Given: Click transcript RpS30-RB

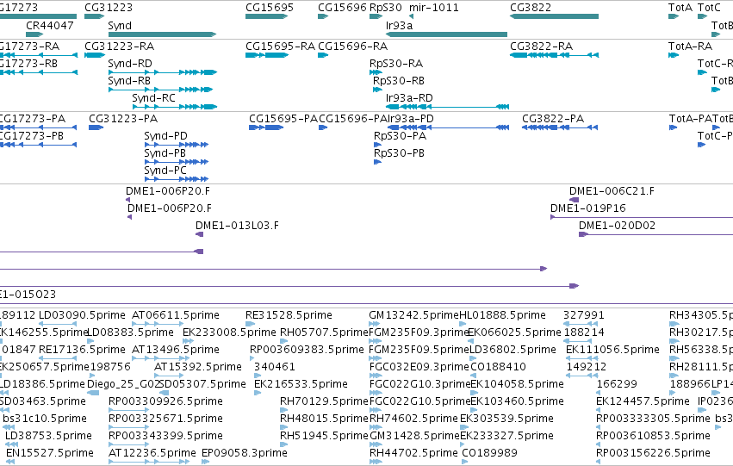Looking at the screenshot, I should coord(378,90).
